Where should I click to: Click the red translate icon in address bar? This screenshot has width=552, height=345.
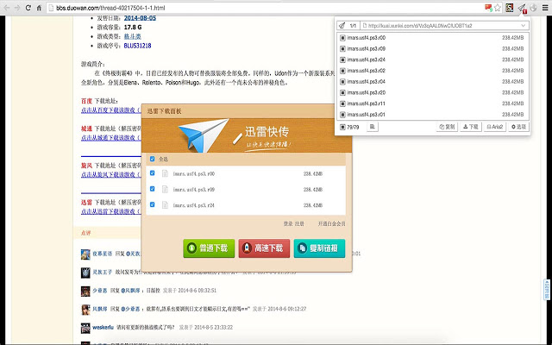pos(488,8)
